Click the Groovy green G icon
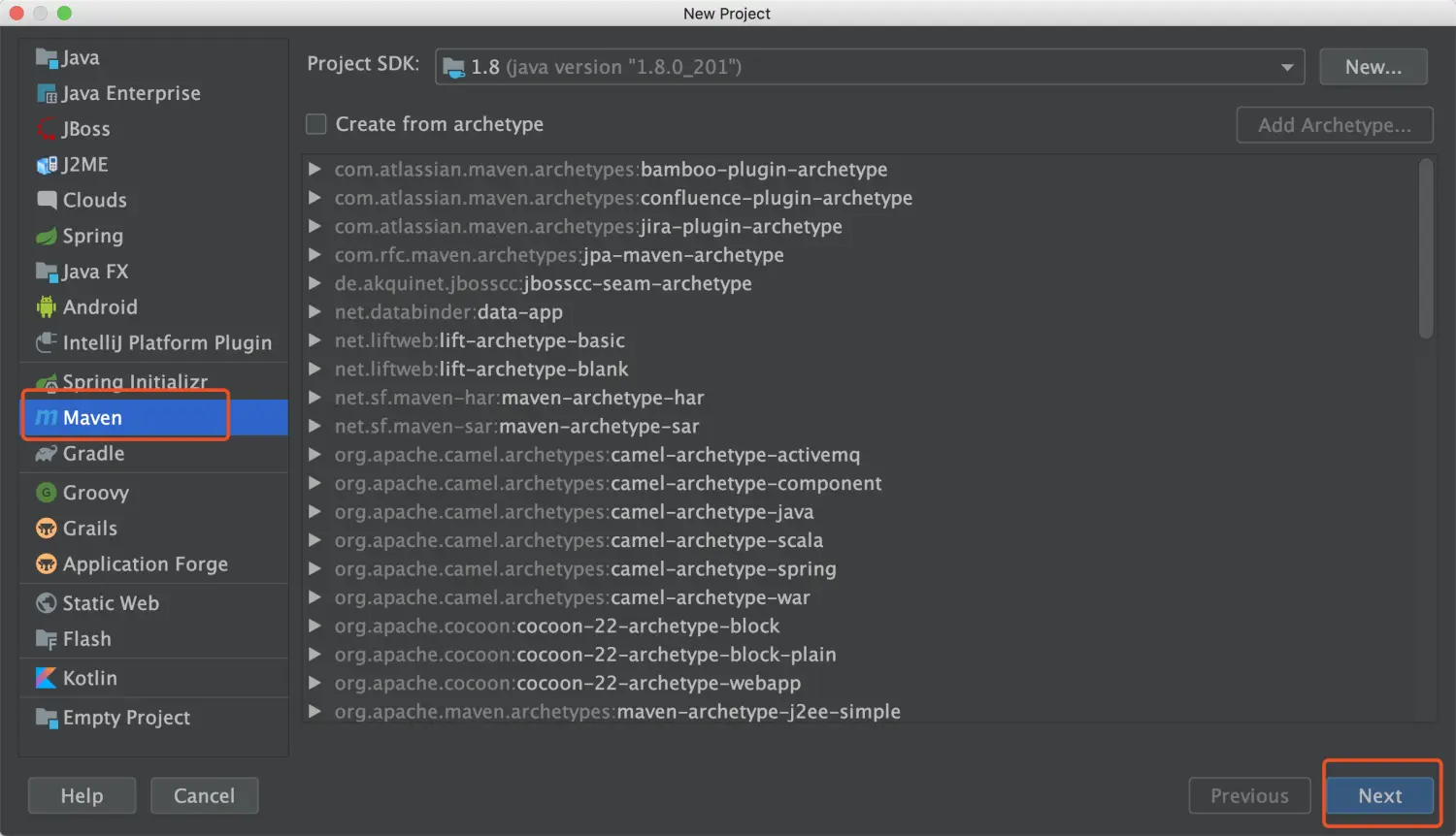Screen dimensions: 1456x836 (47, 493)
